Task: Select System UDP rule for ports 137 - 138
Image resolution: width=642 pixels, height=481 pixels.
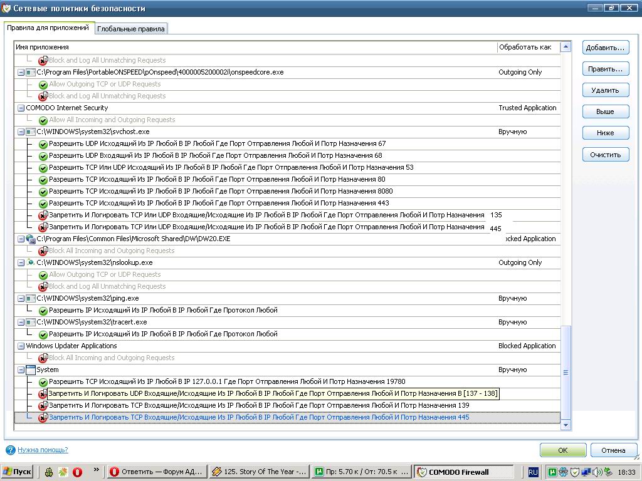Action: click(273, 393)
